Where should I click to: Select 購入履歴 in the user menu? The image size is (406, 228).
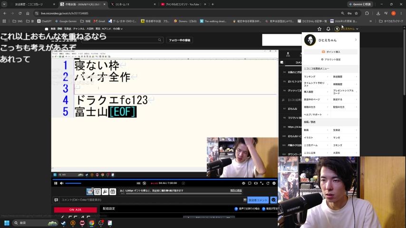(x=316, y=92)
